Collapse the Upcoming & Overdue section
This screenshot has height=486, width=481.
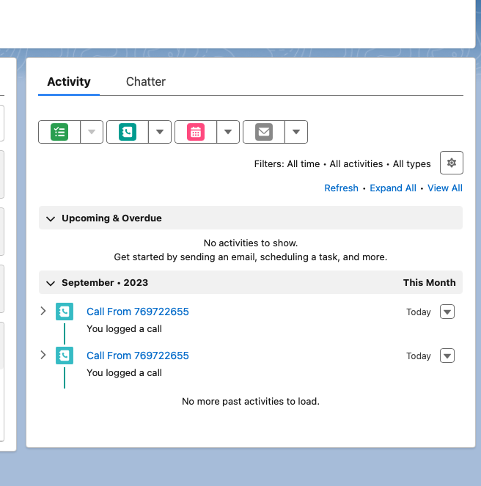[51, 218]
